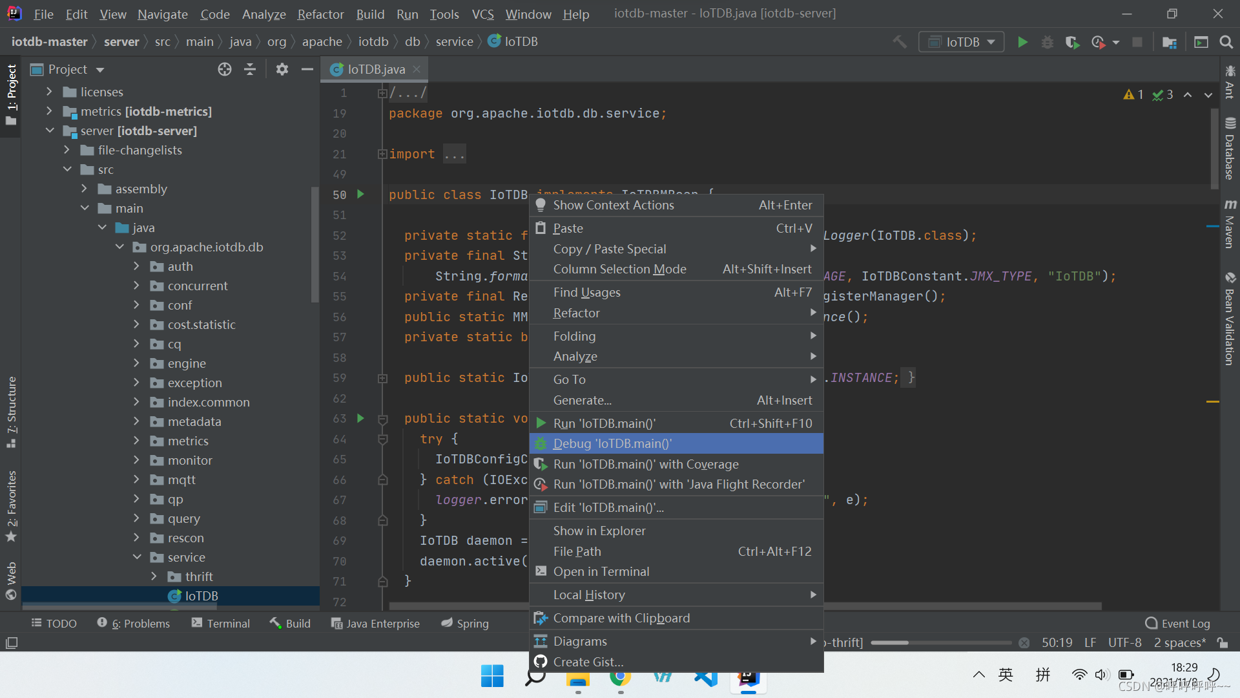Open Bean Validation tool window
The height and width of the screenshot is (698, 1240).
1230,319
